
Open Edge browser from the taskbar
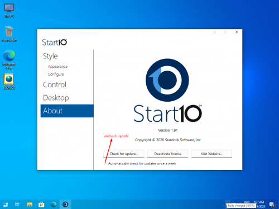(x=54, y=205)
